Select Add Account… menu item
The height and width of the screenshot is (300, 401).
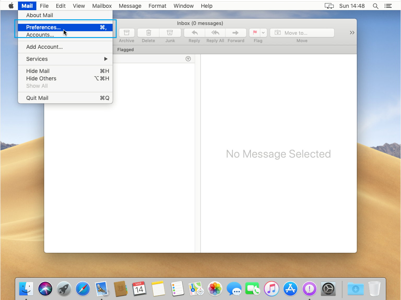44,47
